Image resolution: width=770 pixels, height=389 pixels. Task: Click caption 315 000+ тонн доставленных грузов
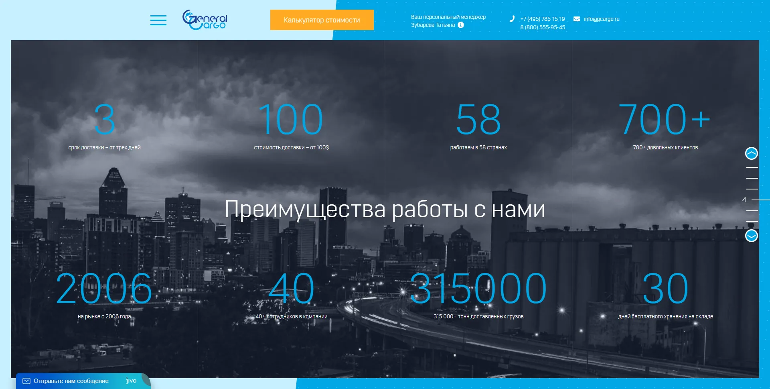click(478, 316)
